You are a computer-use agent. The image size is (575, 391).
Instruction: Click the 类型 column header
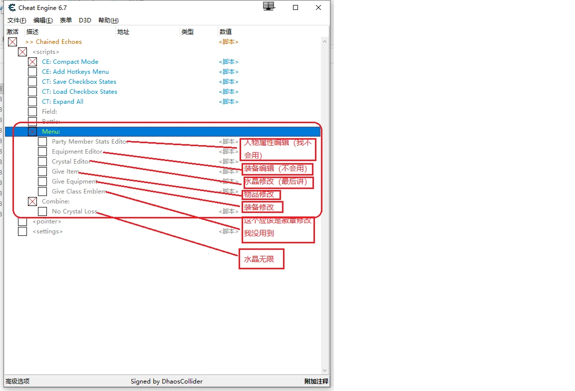(187, 32)
